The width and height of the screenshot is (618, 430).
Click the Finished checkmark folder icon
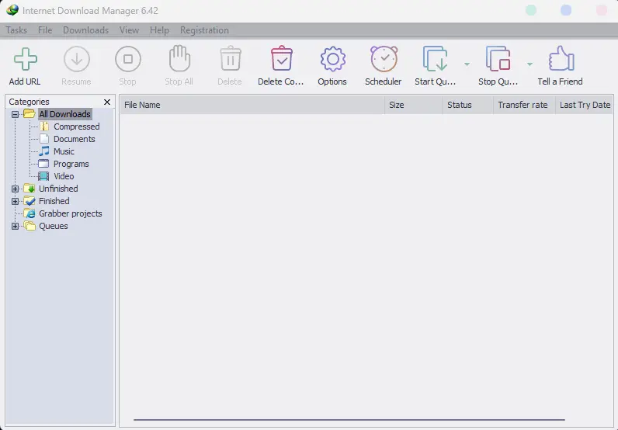pos(30,201)
